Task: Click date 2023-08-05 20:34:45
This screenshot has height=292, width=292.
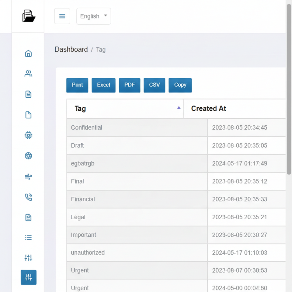Action: point(239,127)
